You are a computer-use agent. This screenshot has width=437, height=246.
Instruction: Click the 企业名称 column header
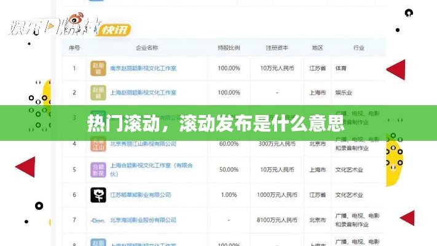click(x=146, y=47)
